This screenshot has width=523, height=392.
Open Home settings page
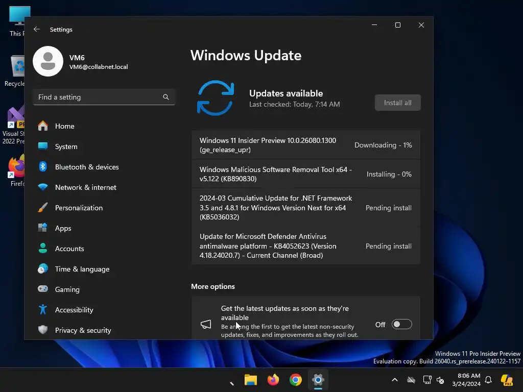(x=104, y=126)
